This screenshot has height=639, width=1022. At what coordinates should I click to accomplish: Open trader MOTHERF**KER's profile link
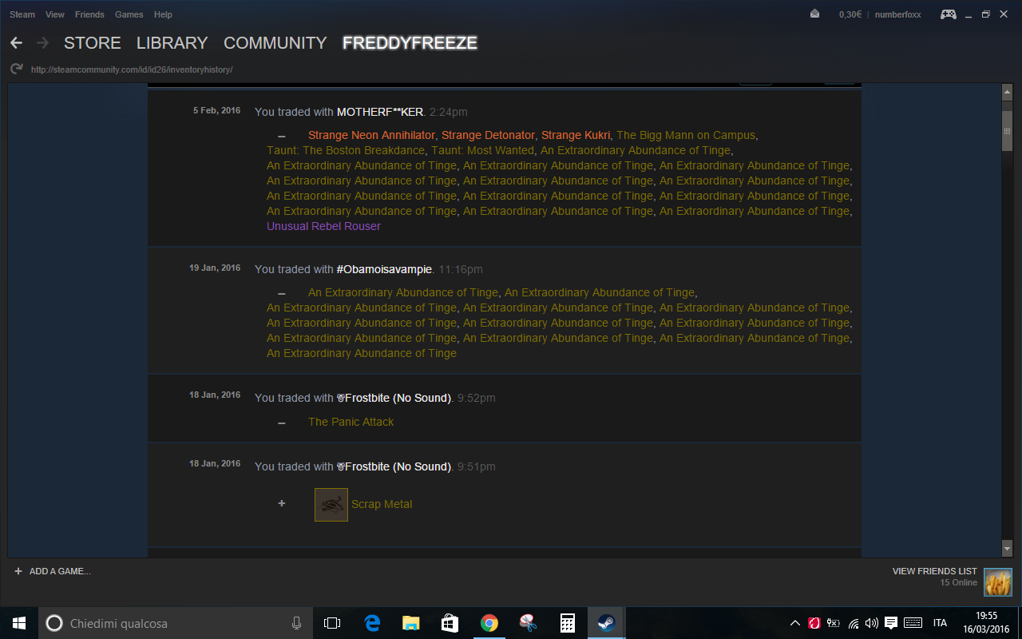pos(380,112)
